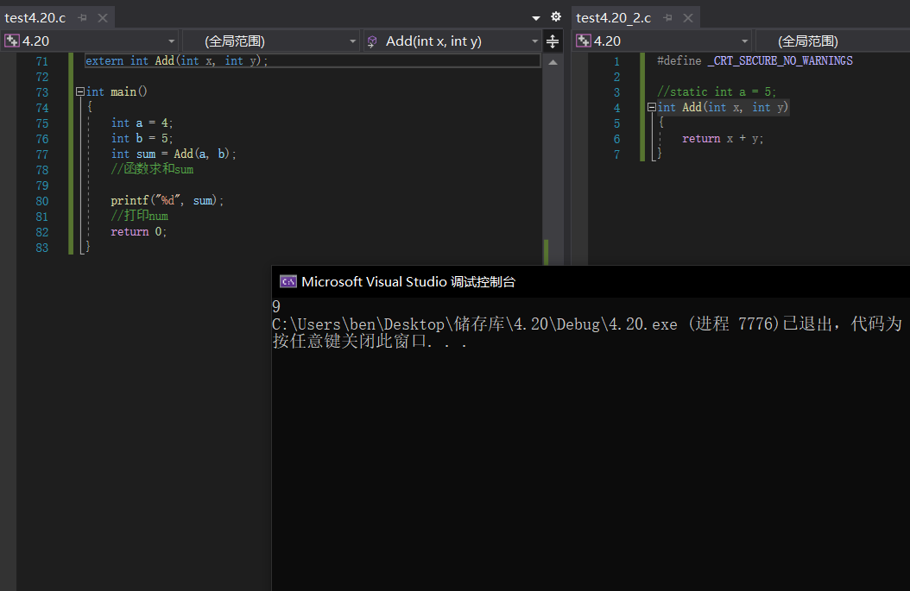The width and height of the screenshot is (910, 591).
Task: Click the split editor window icon
Action: coord(553,41)
